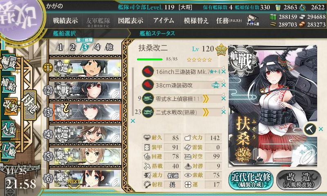Select fleet number 2 tab

coord(72,47)
